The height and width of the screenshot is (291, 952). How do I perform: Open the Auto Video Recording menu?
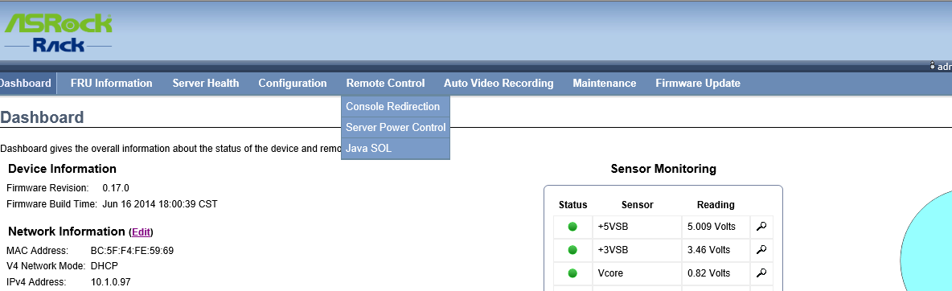click(499, 84)
